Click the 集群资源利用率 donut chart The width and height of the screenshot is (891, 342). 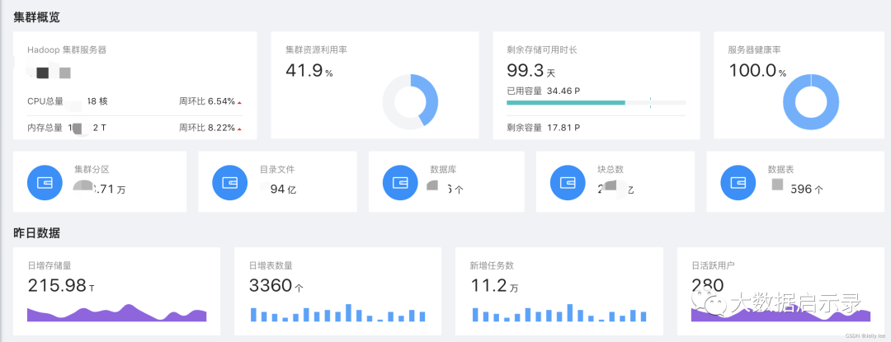(410, 101)
